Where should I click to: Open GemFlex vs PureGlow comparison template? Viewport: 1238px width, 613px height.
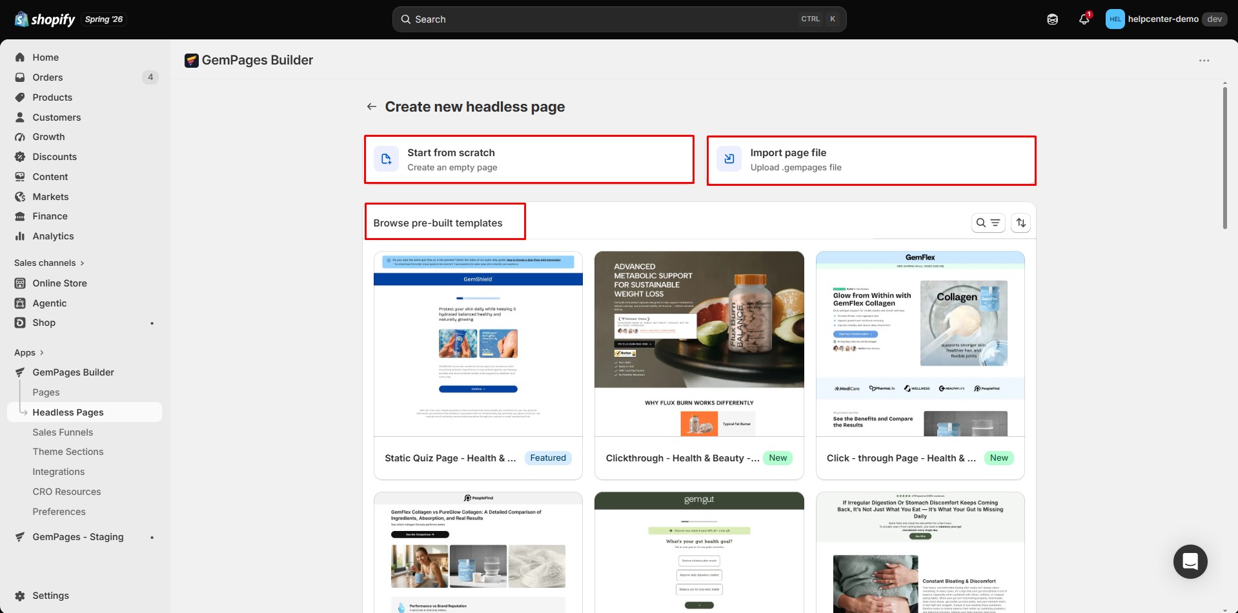478,552
